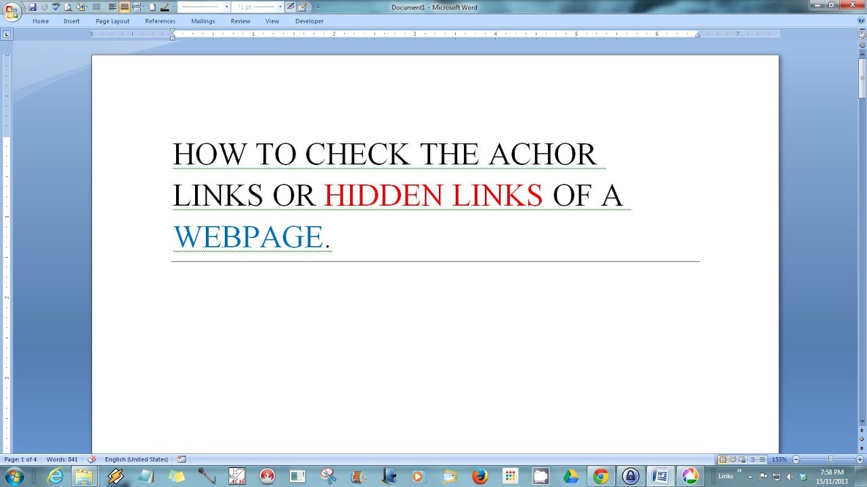Viewport: 867px width, 487px height.
Task: Click the Word Help question mark icon
Action: [x=861, y=21]
